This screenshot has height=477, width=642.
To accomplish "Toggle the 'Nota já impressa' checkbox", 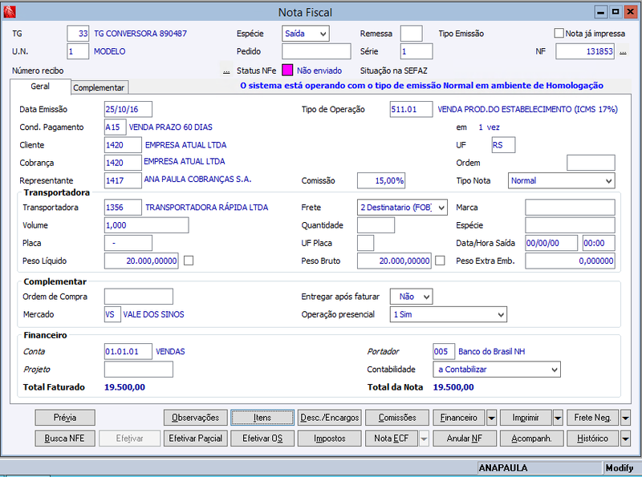I will pos(559,33).
